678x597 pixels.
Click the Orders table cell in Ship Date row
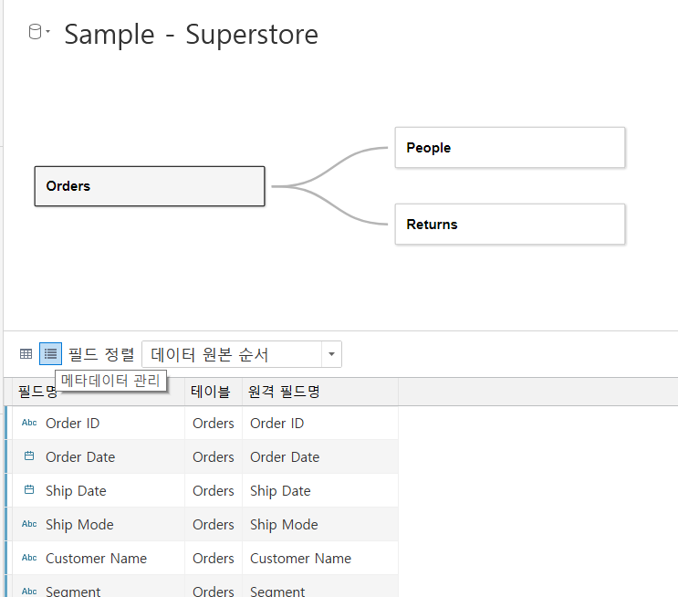pyautogui.click(x=214, y=490)
